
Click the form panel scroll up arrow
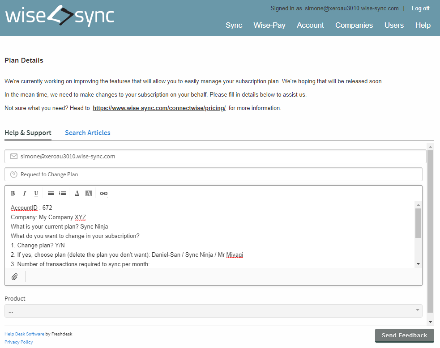[430, 147]
